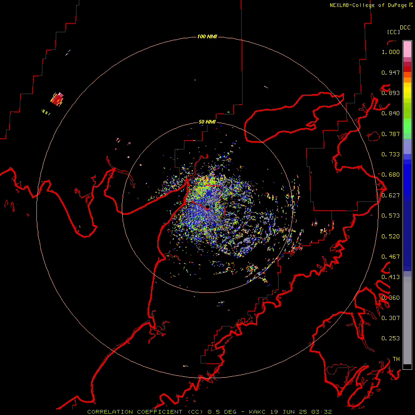Click the DCC product label
Screen dimensions: 415x415
pos(405,28)
